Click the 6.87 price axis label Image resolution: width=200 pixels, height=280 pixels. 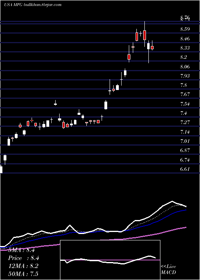pyautogui.click(x=185, y=150)
